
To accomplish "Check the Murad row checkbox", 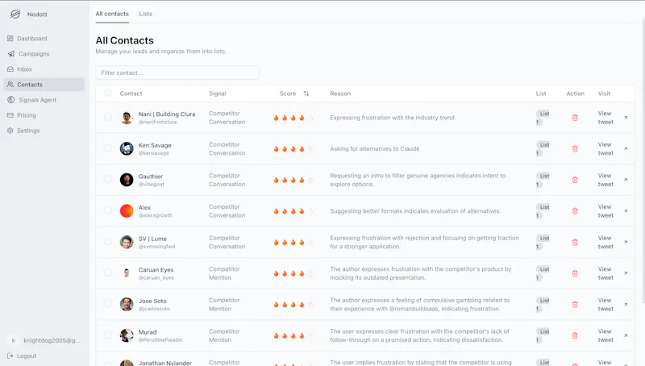I will pos(108,335).
